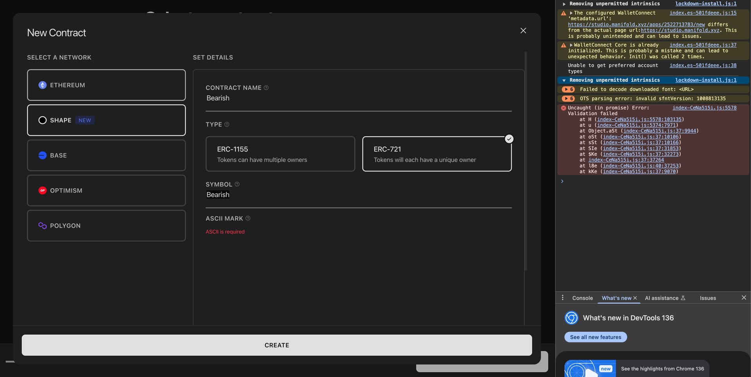This screenshot has width=751, height=377.
Task: Expand first Removing unpermitted intrinsics message
Action: tap(564, 4)
